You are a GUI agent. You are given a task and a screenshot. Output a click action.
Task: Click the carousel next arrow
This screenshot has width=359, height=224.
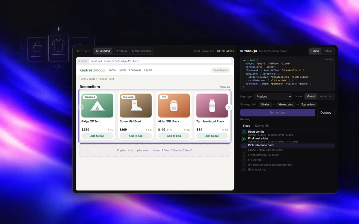point(229,107)
